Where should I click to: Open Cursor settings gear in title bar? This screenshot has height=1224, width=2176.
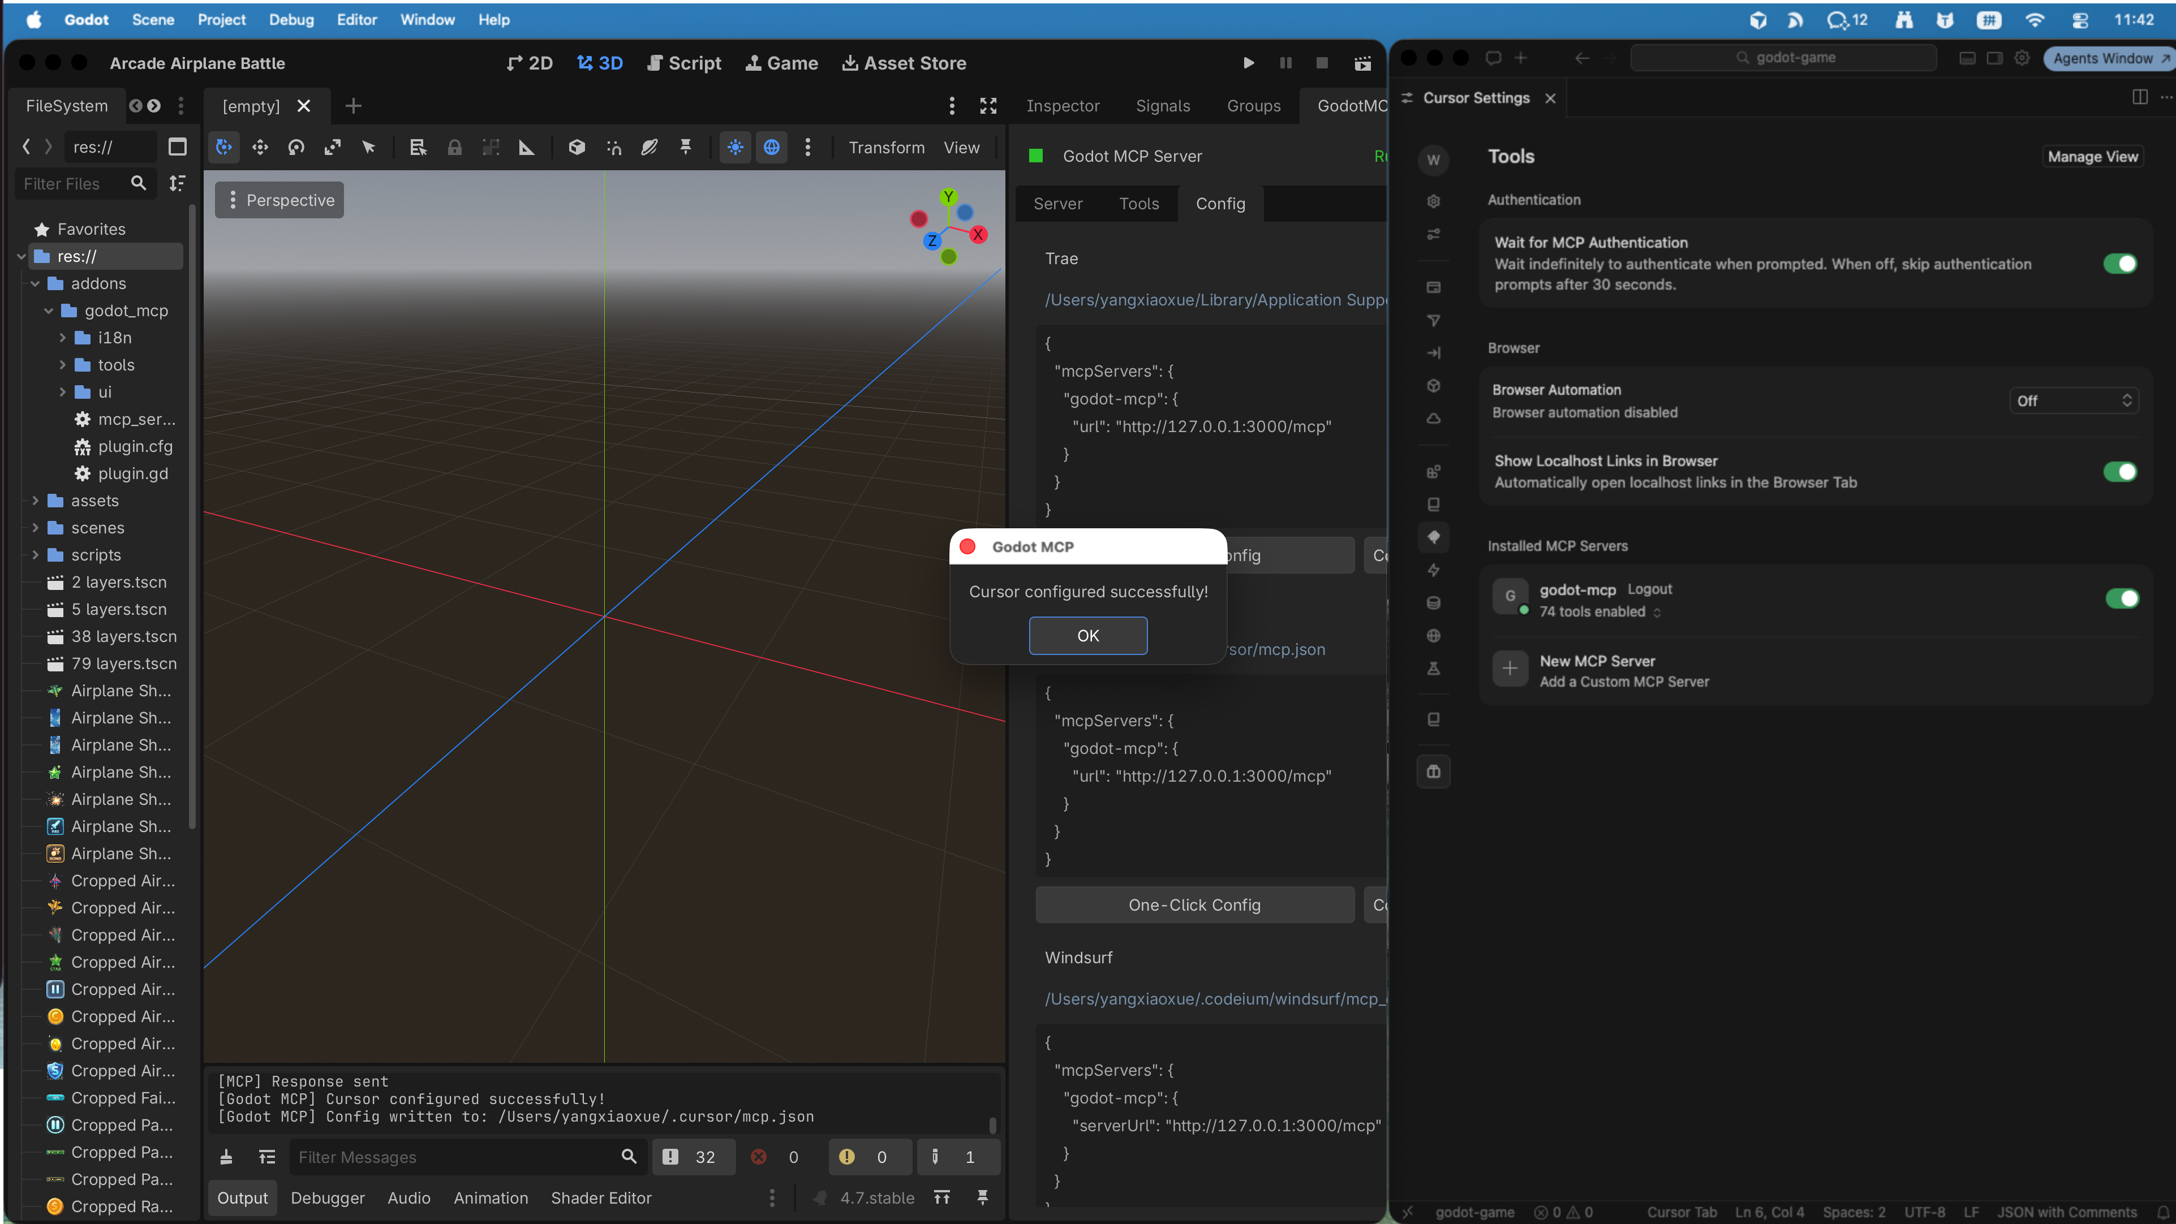pyautogui.click(x=2022, y=58)
